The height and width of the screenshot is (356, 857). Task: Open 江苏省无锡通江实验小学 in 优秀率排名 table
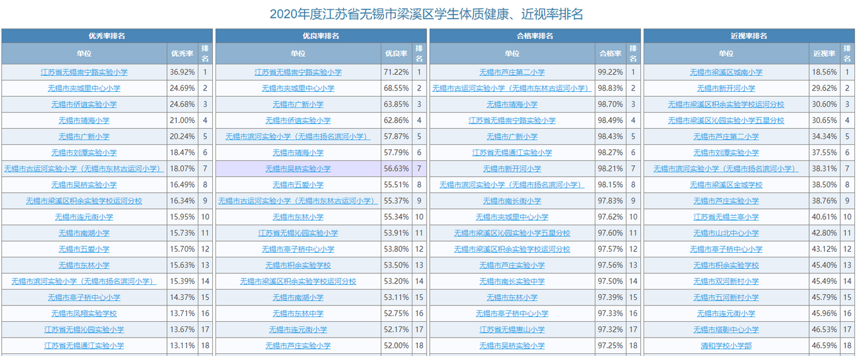(x=84, y=346)
